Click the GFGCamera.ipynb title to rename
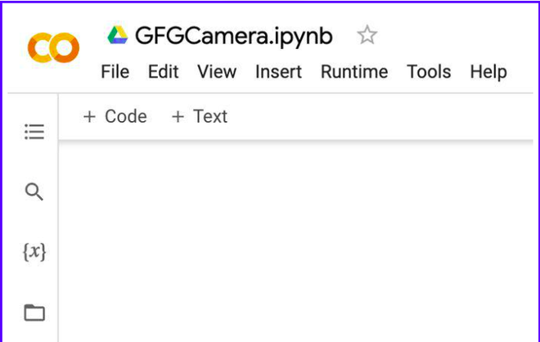The height and width of the screenshot is (342, 540). pos(234,36)
